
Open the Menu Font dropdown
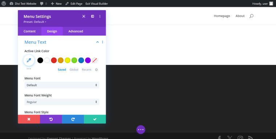[x=62, y=85]
